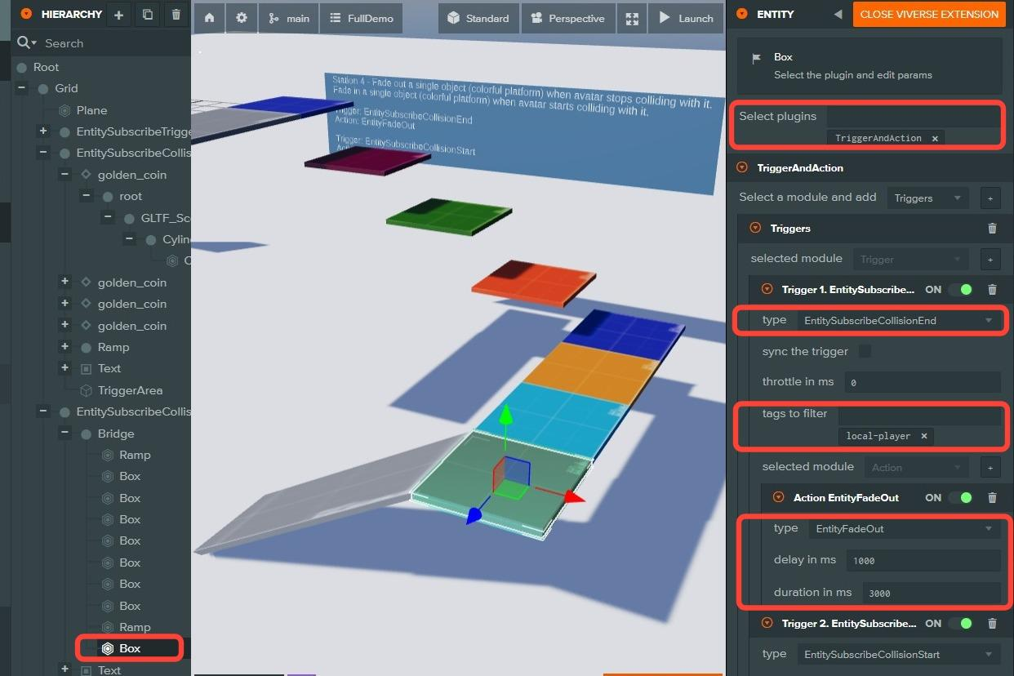Click the delete entity trash icon in Hierarchy
The image size is (1014, 676).
[x=176, y=15]
